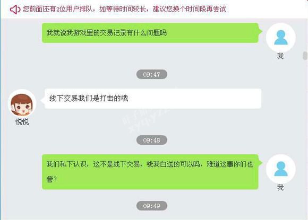Screen dimensions: 308x220
Task: Click the bottom 我 label under avatar
Action: pos(280,188)
